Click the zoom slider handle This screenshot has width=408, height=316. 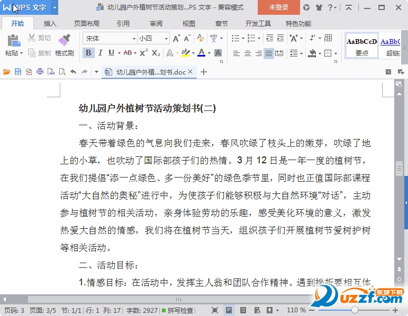coord(355,310)
